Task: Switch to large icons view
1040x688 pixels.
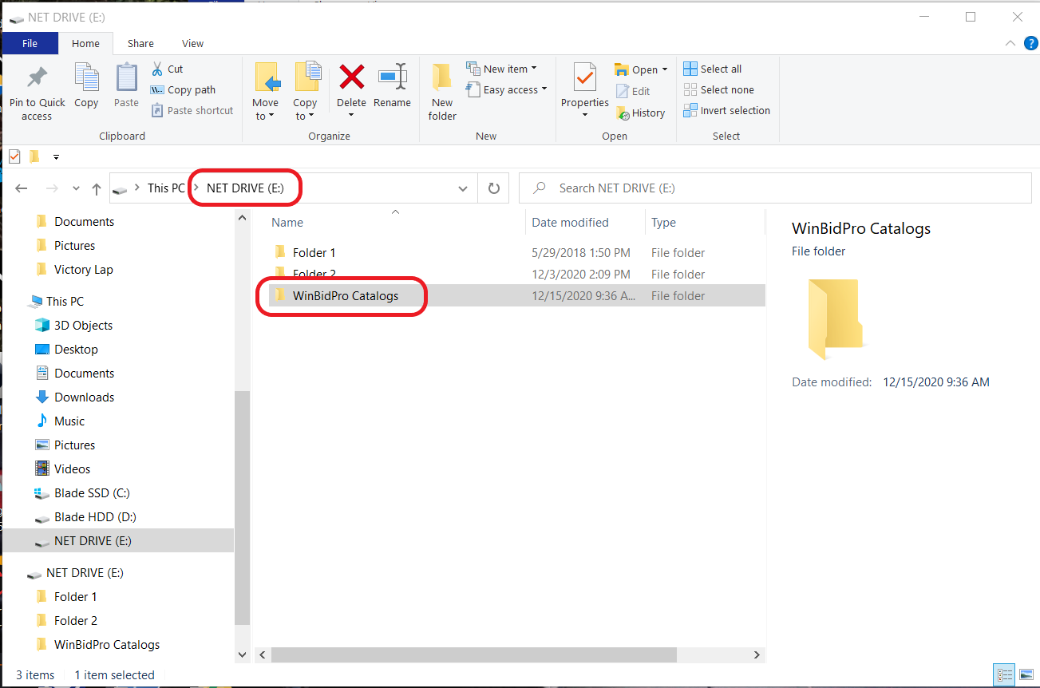Action: tap(1026, 674)
